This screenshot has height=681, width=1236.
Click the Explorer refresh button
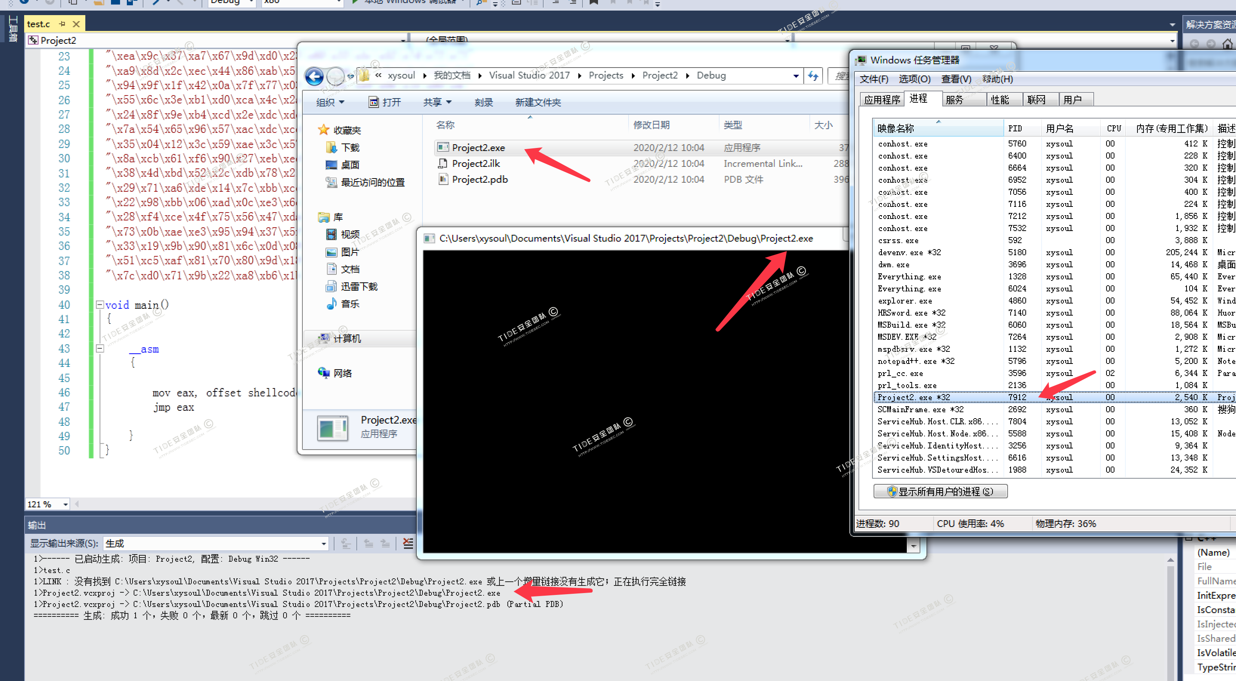813,76
